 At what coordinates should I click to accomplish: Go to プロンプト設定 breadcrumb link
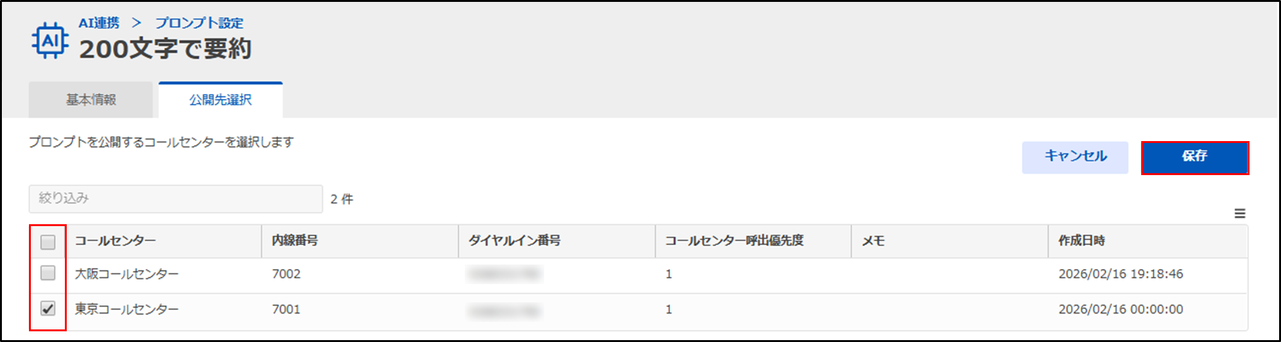[x=199, y=23]
